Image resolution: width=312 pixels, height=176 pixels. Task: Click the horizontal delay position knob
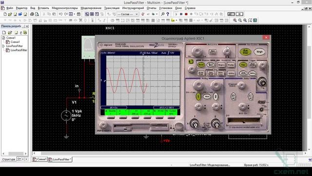[227, 51]
